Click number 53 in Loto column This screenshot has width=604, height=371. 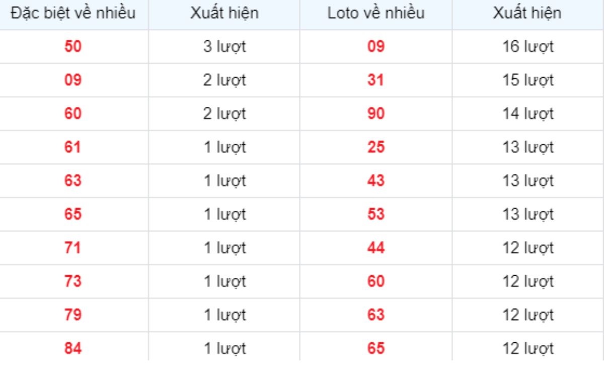point(375,214)
